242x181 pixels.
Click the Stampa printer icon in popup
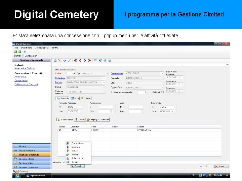68,162
